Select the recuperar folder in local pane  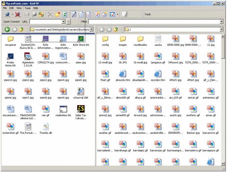(10, 40)
